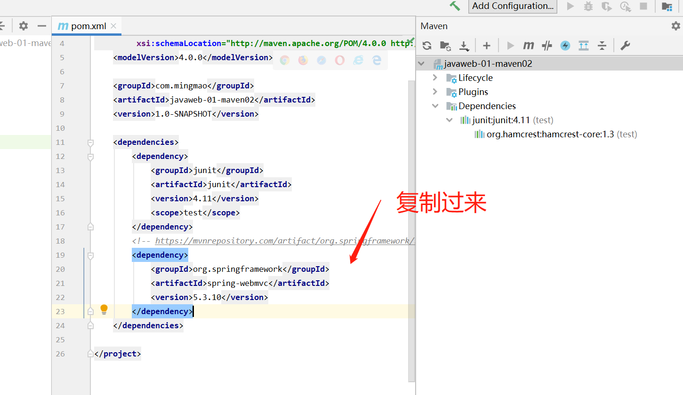The height and width of the screenshot is (395, 683).
Task: Click Run Maven Build play icon
Action: (x=510, y=46)
